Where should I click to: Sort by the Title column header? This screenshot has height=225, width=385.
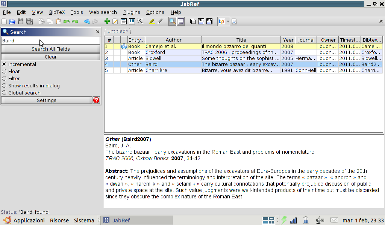[x=241, y=40]
